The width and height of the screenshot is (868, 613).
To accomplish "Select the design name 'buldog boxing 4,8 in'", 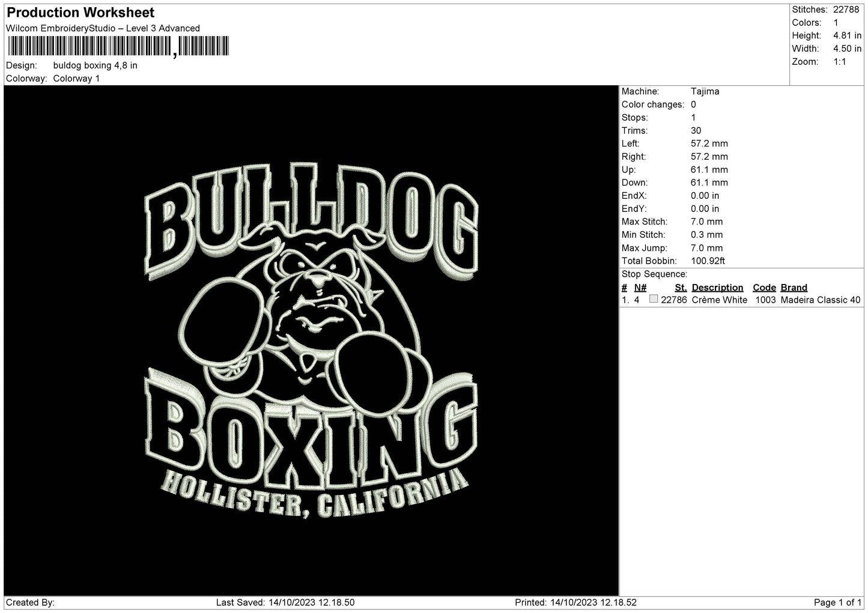I will (x=95, y=65).
